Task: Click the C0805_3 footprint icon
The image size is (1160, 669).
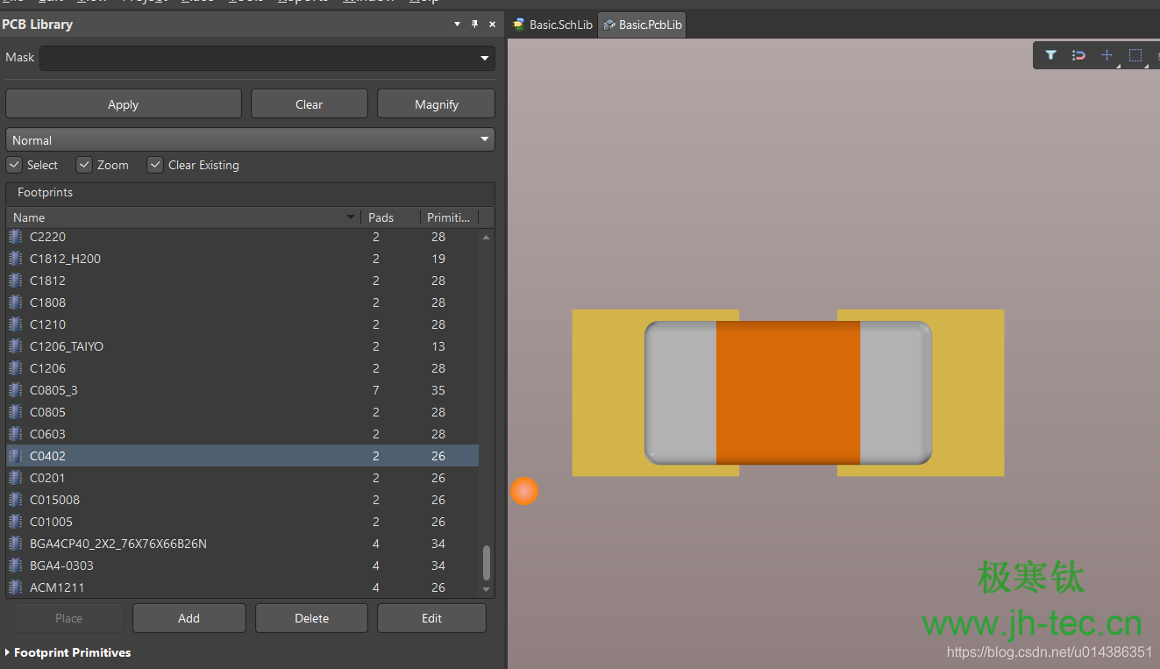Action: tap(16, 390)
